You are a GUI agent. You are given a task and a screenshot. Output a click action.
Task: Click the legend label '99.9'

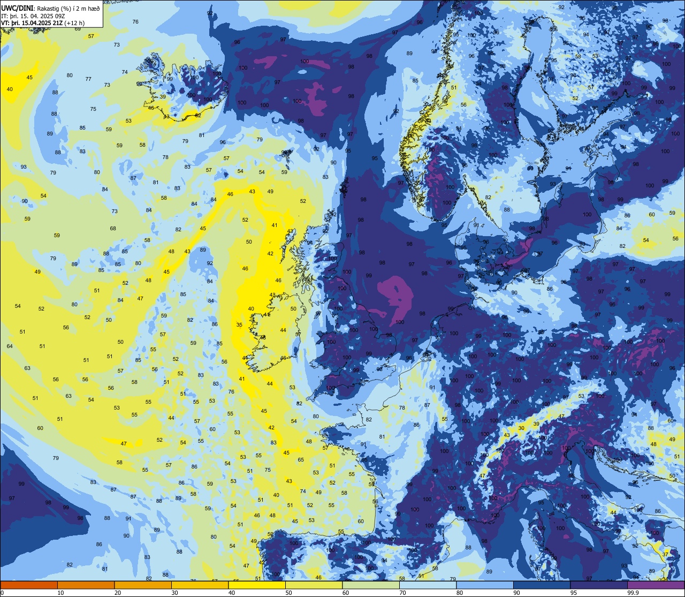click(x=633, y=593)
